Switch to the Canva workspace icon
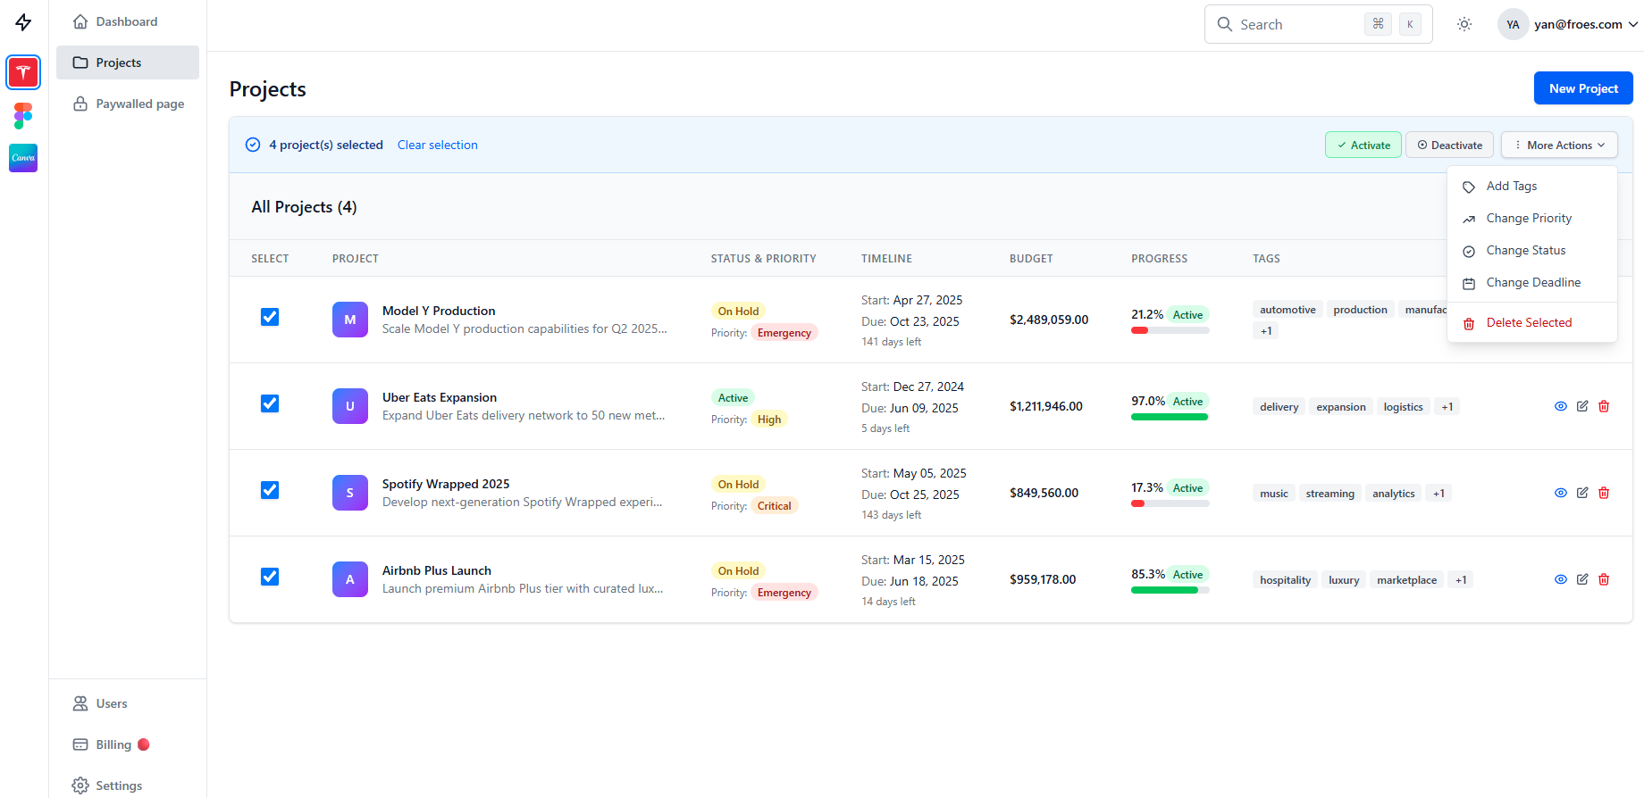Viewport: 1644px width, 798px height. coord(23,158)
